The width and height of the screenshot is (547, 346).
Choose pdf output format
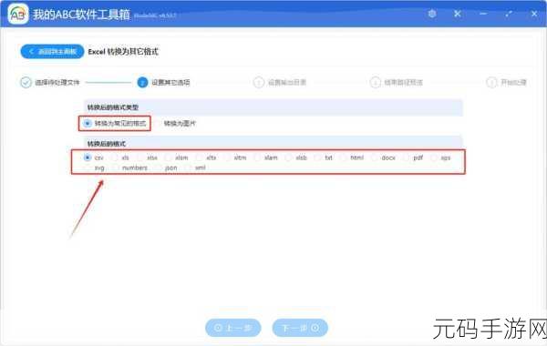click(413, 158)
